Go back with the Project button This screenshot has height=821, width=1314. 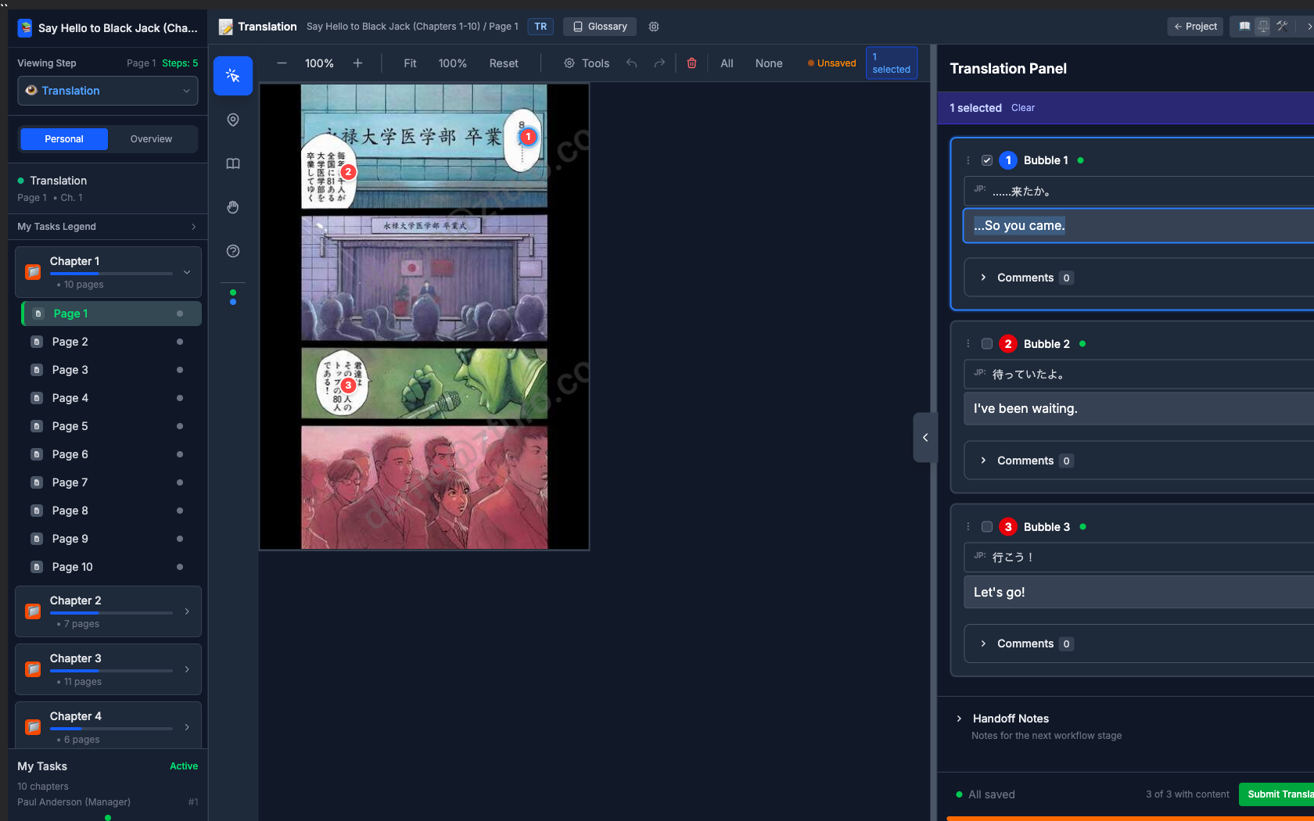point(1195,27)
